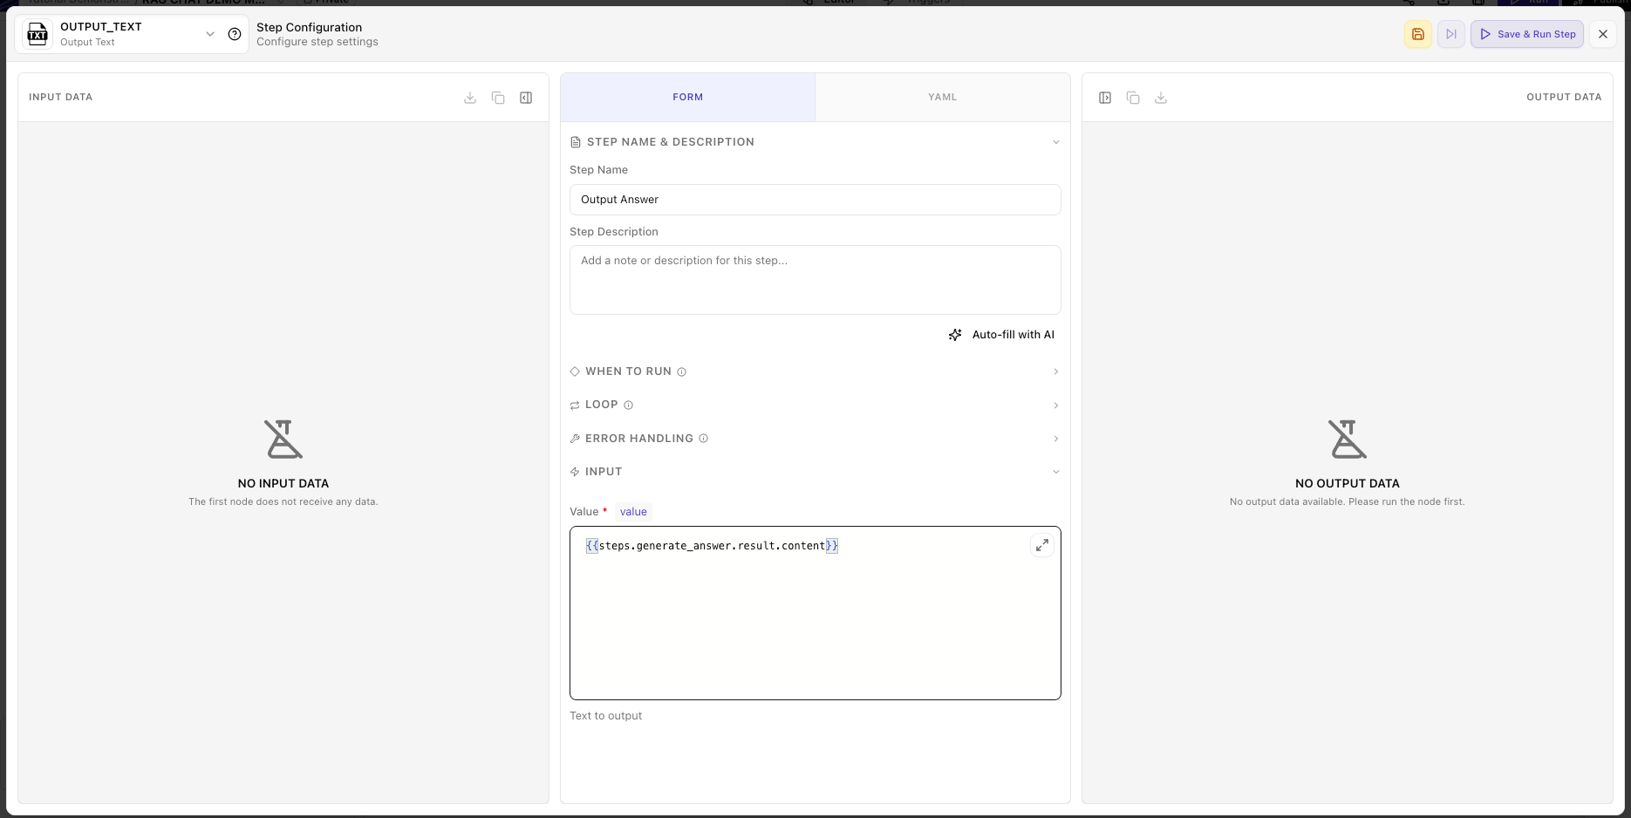Viewport: 1631px width, 818px height.
Task: Click the NO INPUT DATA flask icon
Action: coord(283,440)
